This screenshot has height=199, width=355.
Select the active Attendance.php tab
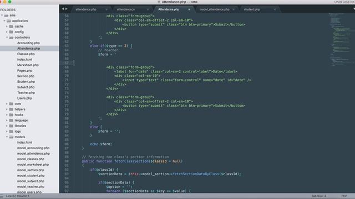point(169,9)
